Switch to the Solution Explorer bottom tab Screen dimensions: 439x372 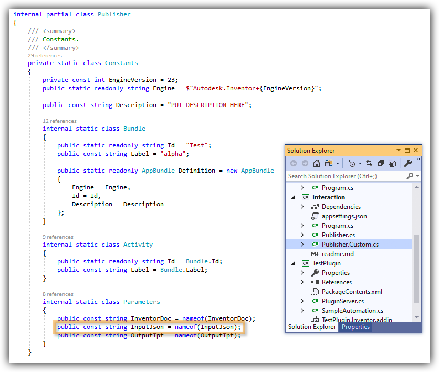coord(312,327)
